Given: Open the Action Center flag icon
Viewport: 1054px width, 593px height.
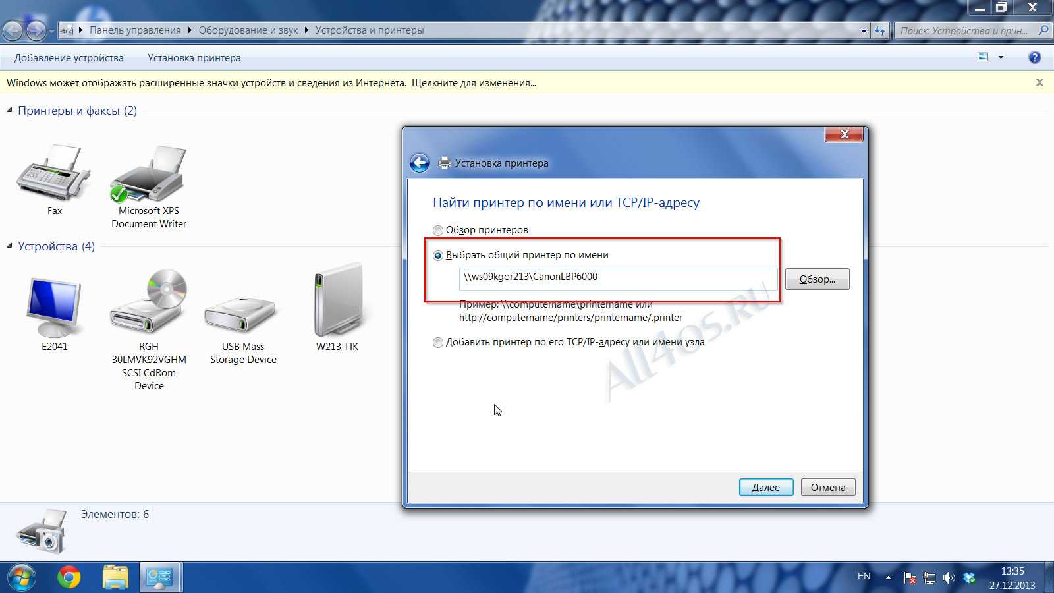Looking at the screenshot, I should 910,578.
